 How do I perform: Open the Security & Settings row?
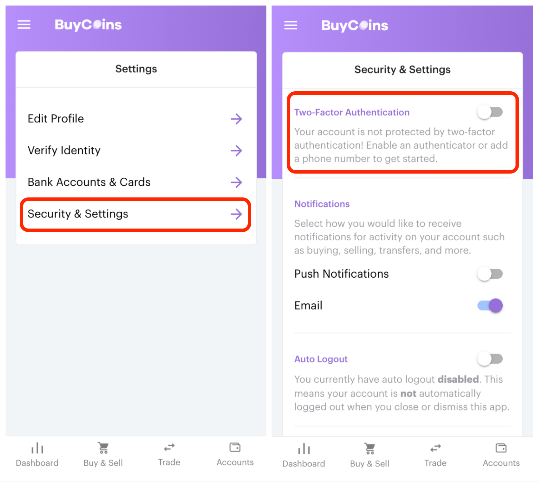tap(135, 214)
